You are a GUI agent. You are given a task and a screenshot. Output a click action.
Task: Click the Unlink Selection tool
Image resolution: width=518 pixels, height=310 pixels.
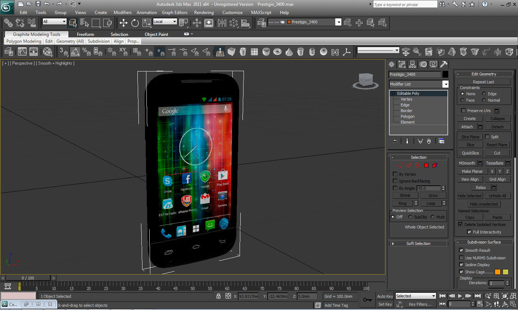point(20,23)
